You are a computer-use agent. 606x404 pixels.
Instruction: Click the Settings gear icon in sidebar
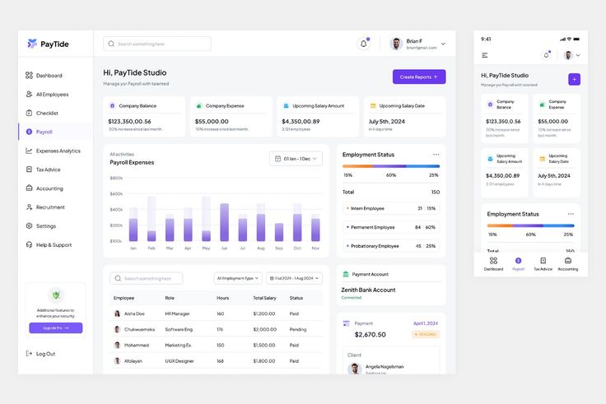click(29, 226)
